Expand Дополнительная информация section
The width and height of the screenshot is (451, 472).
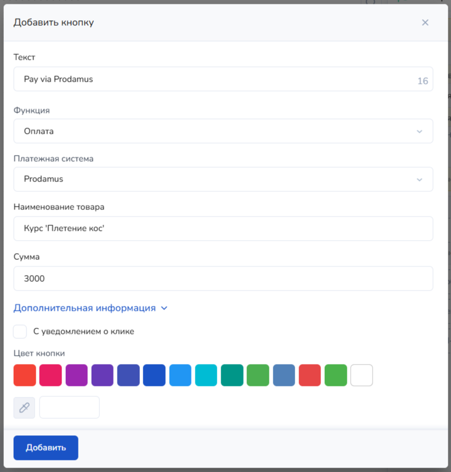point(90,308)
